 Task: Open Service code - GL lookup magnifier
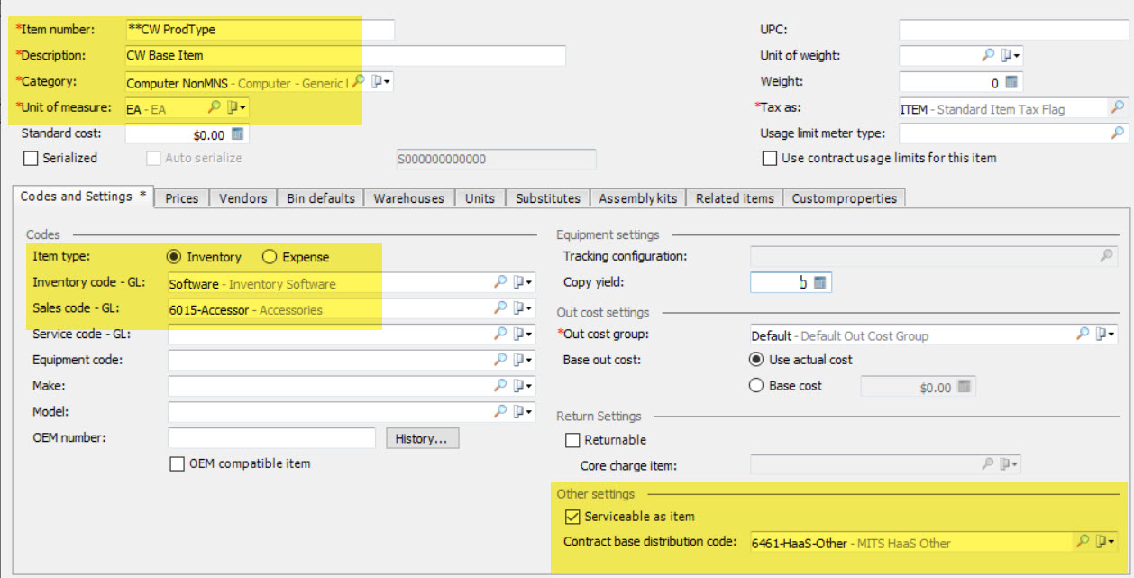click(500, 335)
